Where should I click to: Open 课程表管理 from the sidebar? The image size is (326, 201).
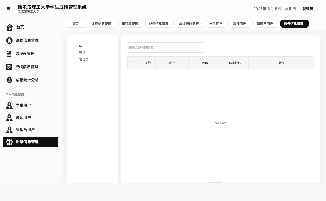[x=30, y=54]
